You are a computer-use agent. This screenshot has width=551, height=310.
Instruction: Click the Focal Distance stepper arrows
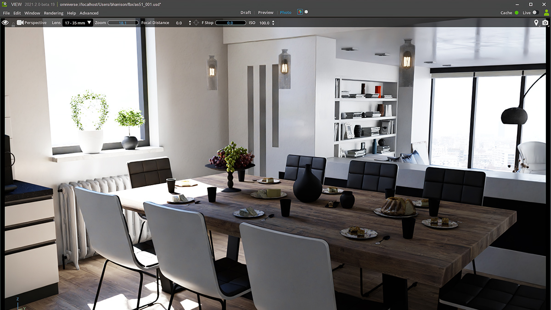coord(190,22)
